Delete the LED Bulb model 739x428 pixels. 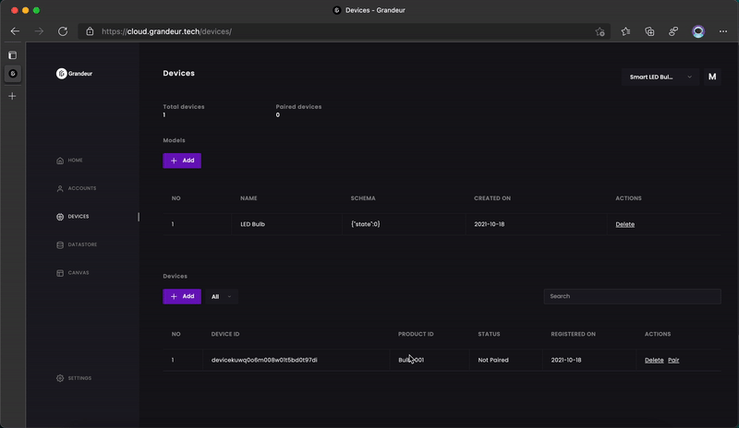click(x=624, y=224)
